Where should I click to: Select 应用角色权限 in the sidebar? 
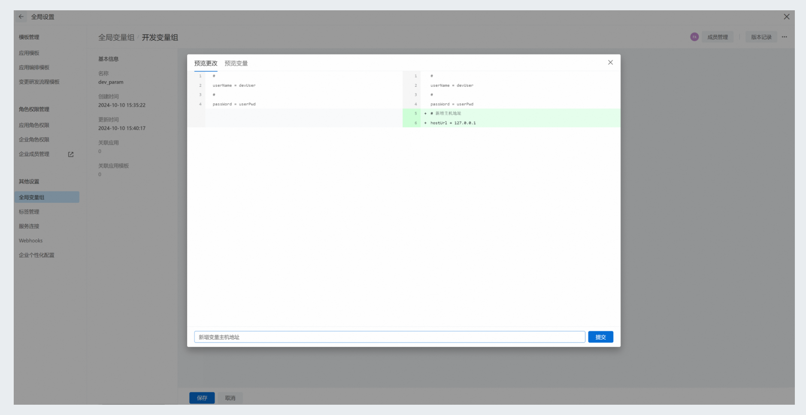[34, 125]
